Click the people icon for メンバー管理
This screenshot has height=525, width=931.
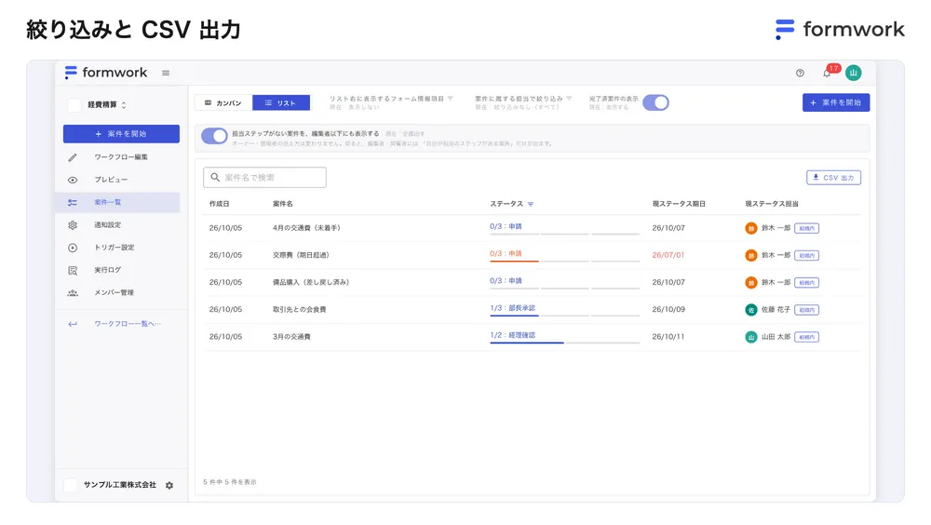[73, 293]
